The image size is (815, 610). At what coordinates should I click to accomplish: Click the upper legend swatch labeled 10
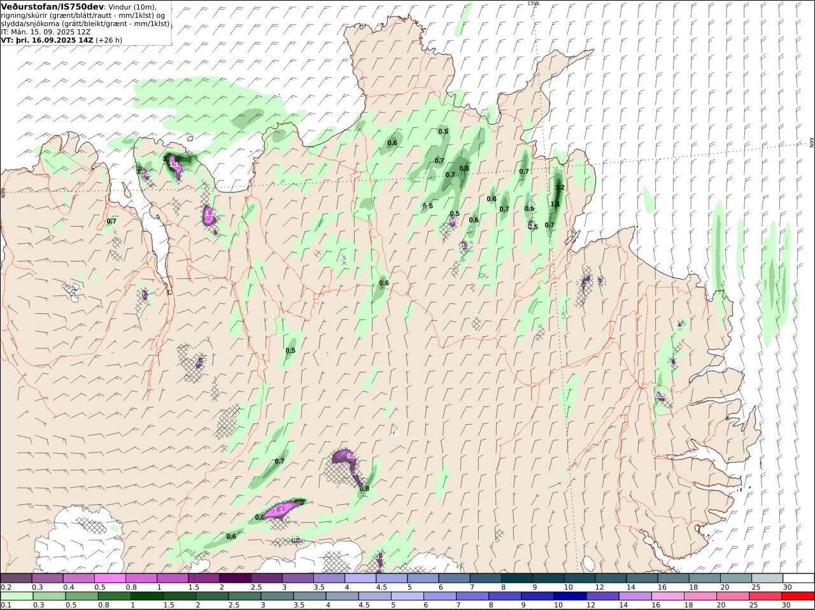[579, 578]
